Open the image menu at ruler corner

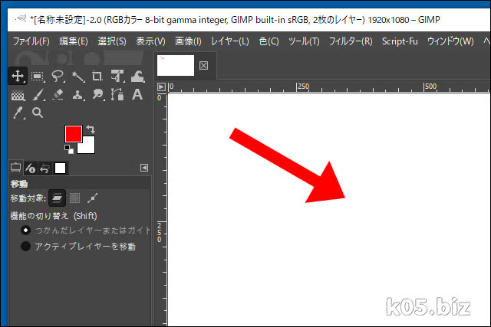(161, 87)
